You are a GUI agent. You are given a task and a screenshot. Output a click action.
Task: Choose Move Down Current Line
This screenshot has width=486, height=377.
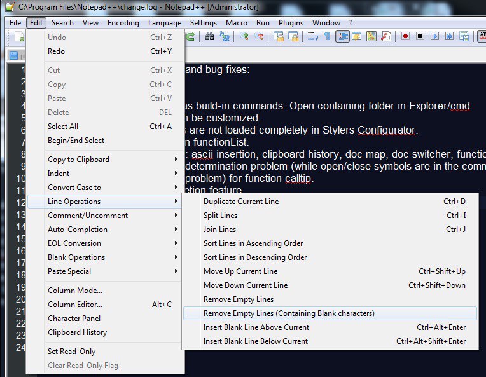pyautogui.click(x=330, y=285)
